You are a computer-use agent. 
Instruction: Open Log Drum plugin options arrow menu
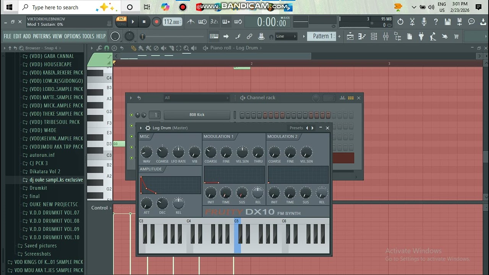(x=141, y=128)
